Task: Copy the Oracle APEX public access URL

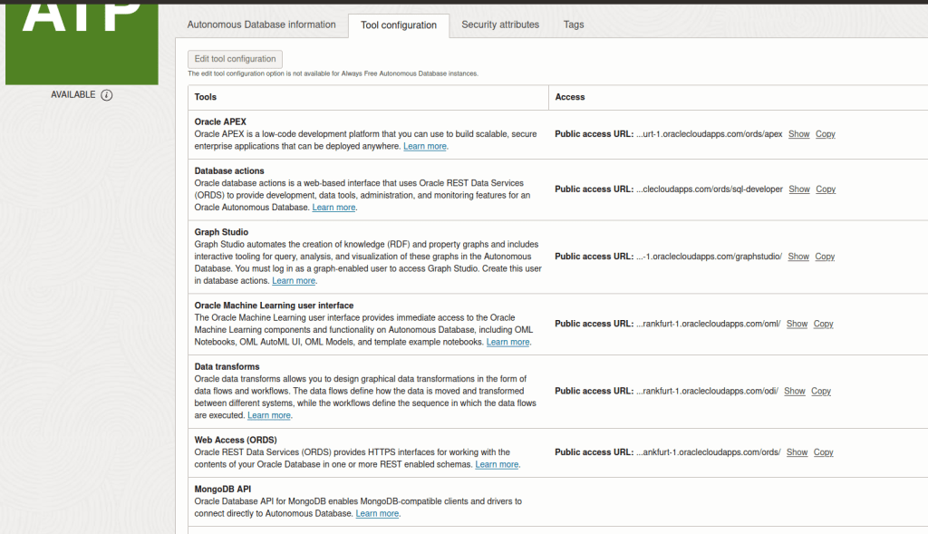Action: 825,134
